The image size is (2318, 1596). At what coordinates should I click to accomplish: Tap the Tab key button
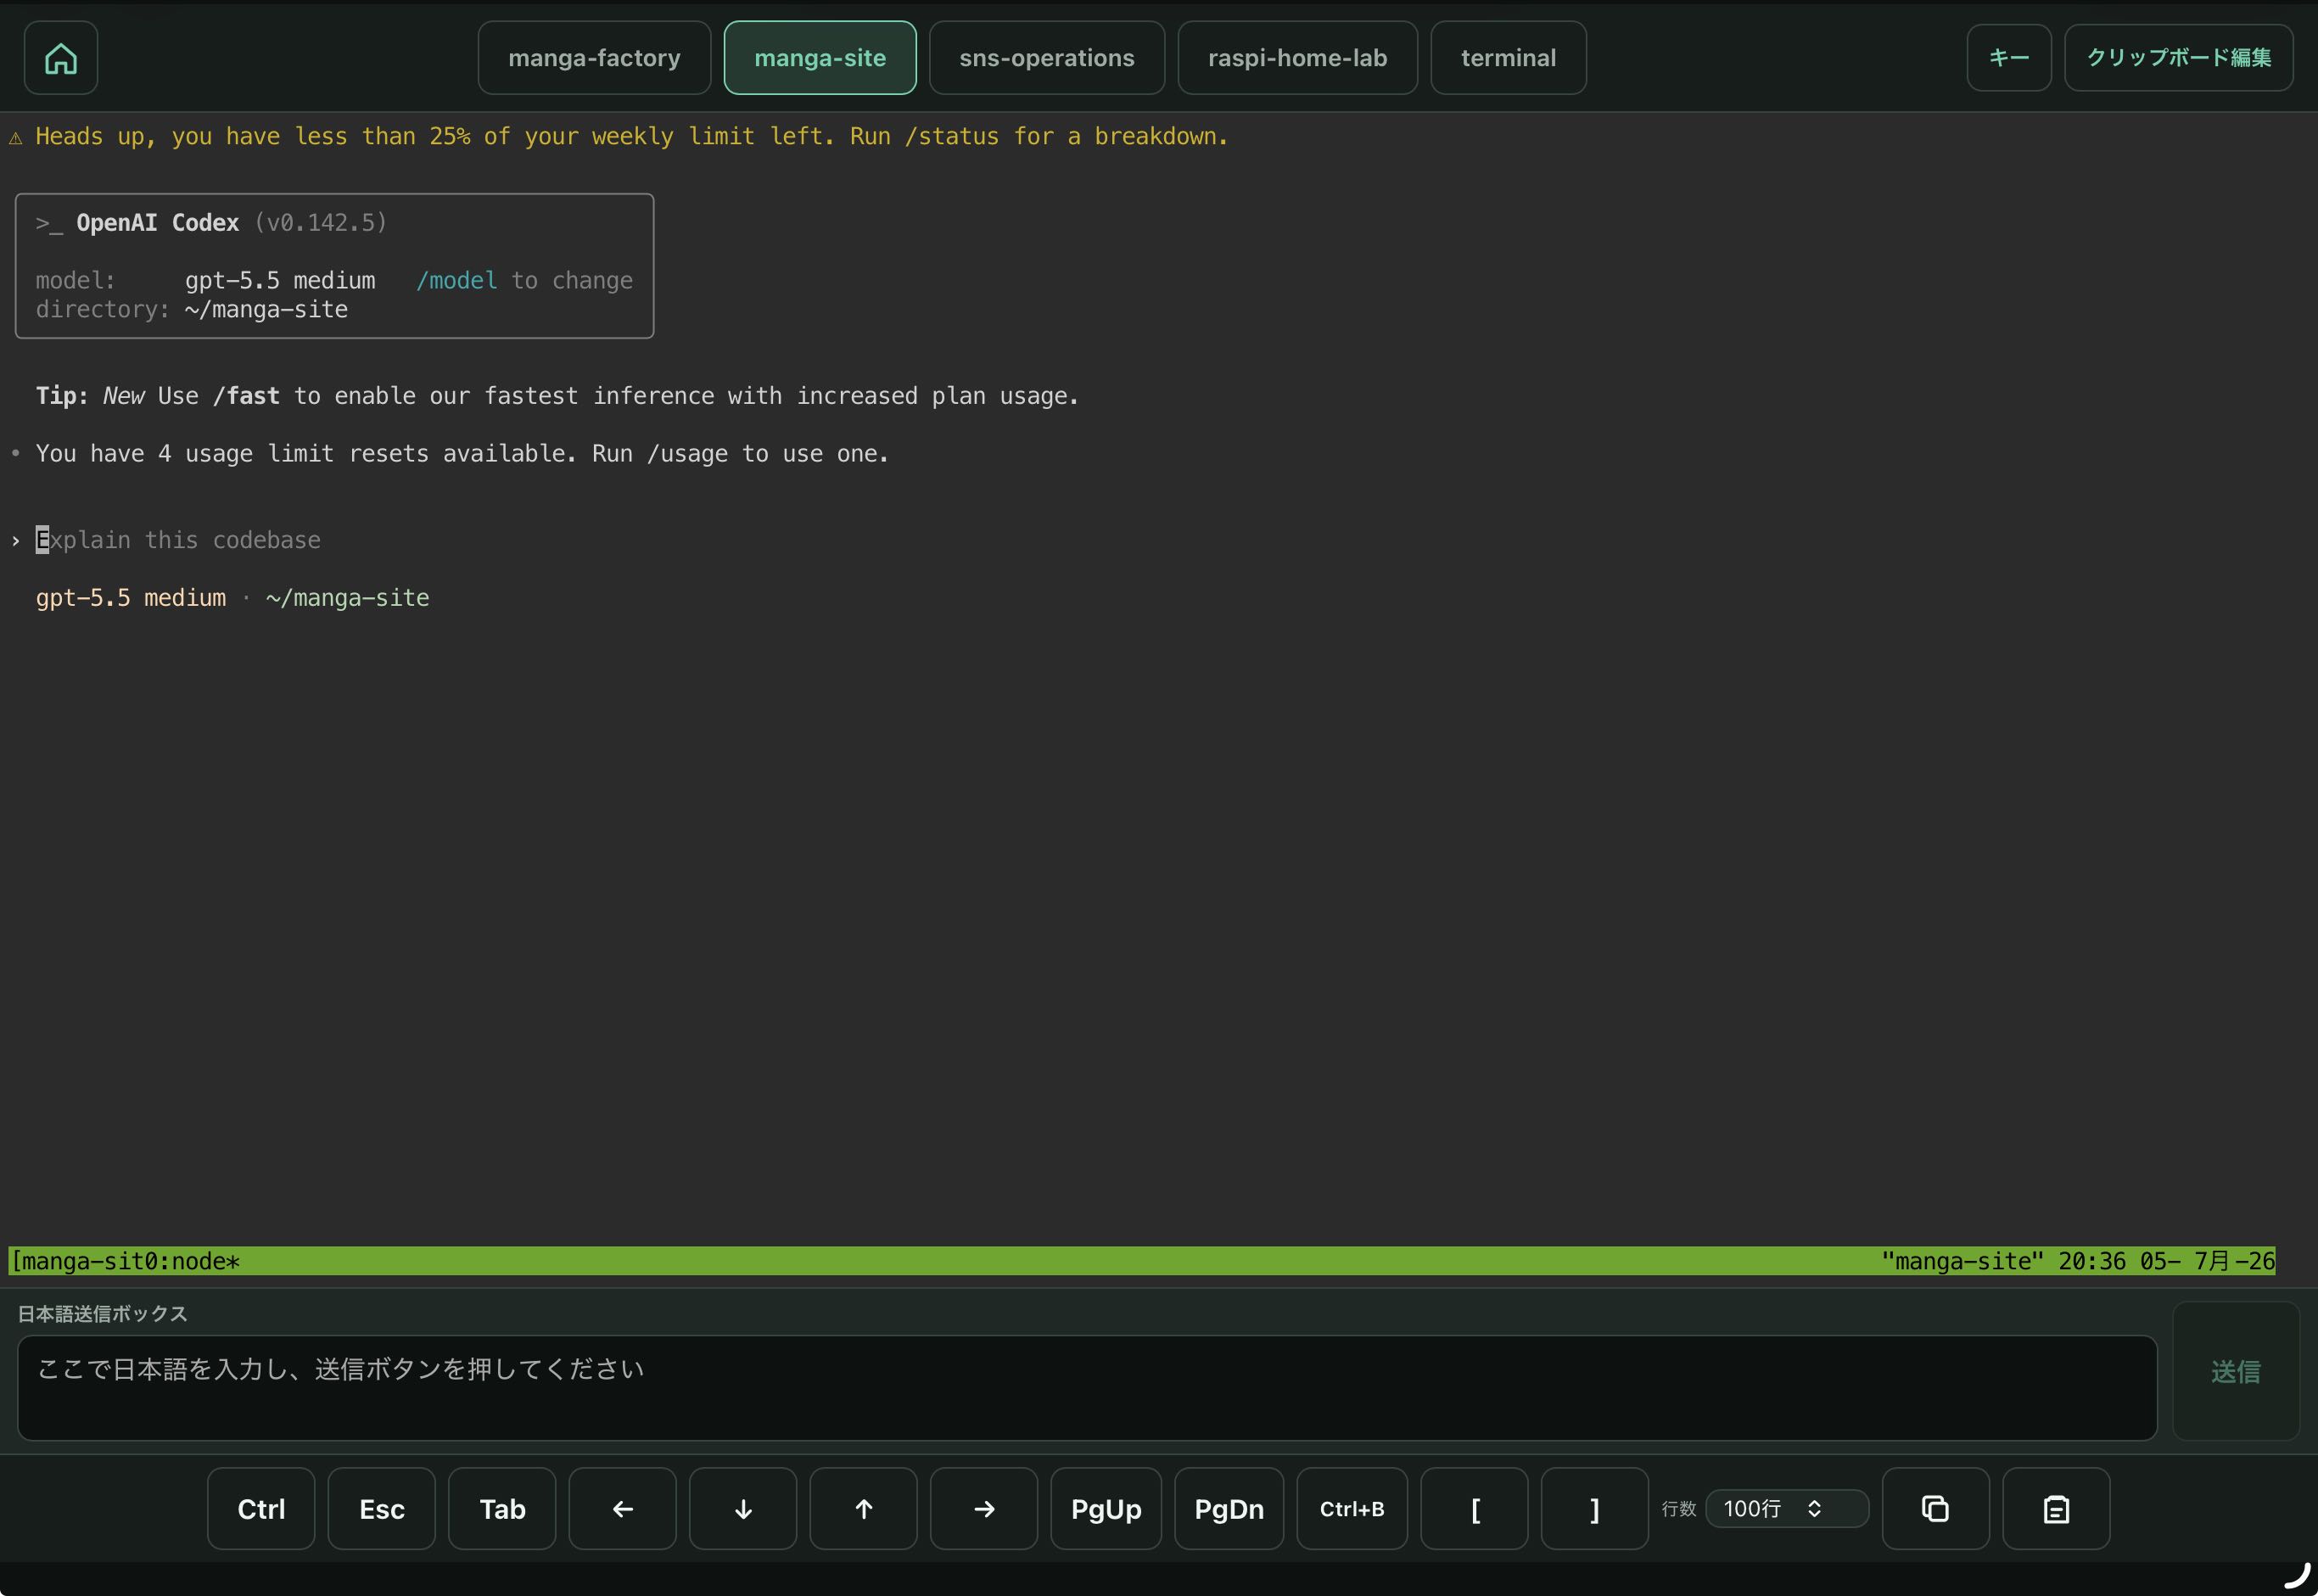tap(502, 1509)
